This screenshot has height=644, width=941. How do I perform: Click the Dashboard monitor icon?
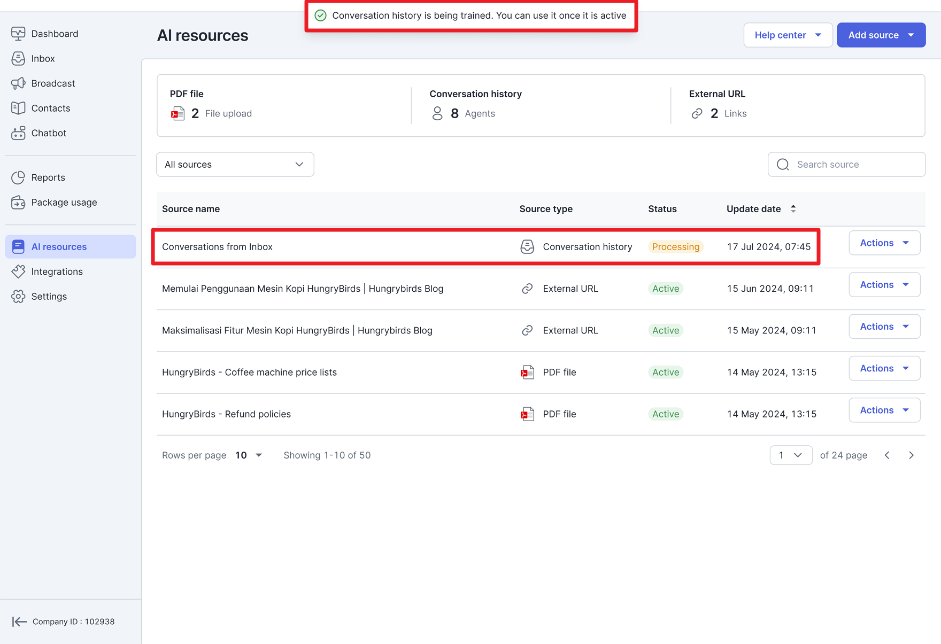click(18, 34)
